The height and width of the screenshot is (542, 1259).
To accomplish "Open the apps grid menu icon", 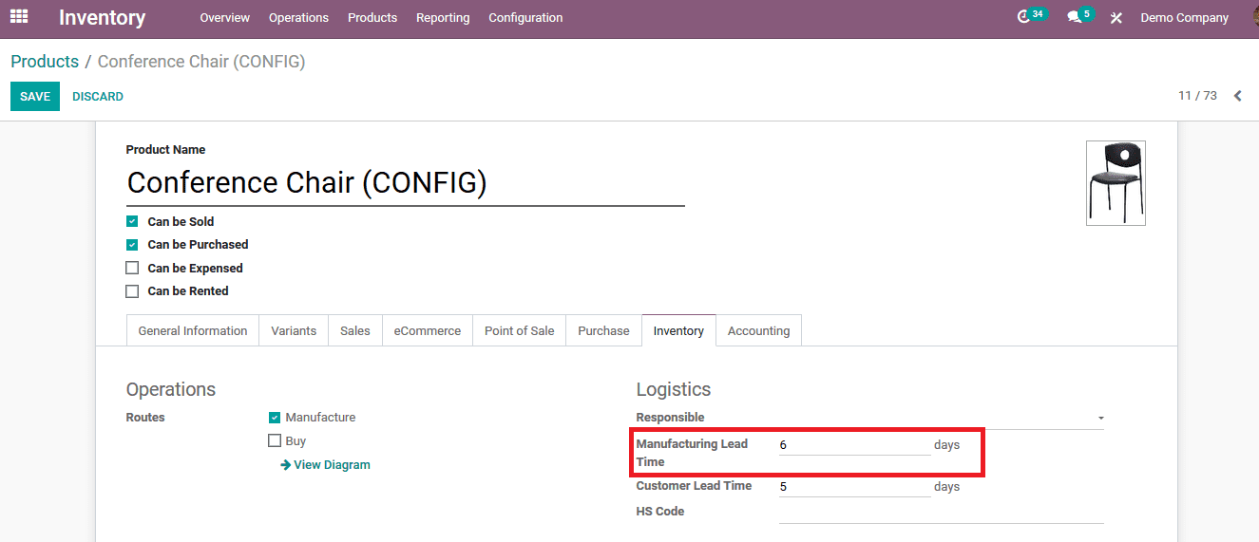I will coord(19,16).
